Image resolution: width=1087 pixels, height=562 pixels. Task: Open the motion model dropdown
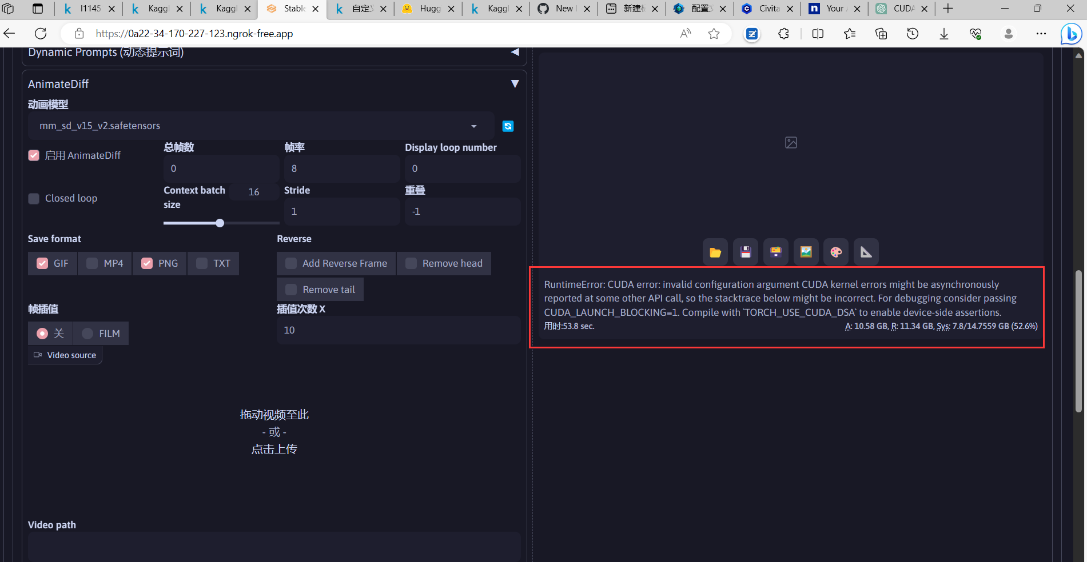[473, 126]
